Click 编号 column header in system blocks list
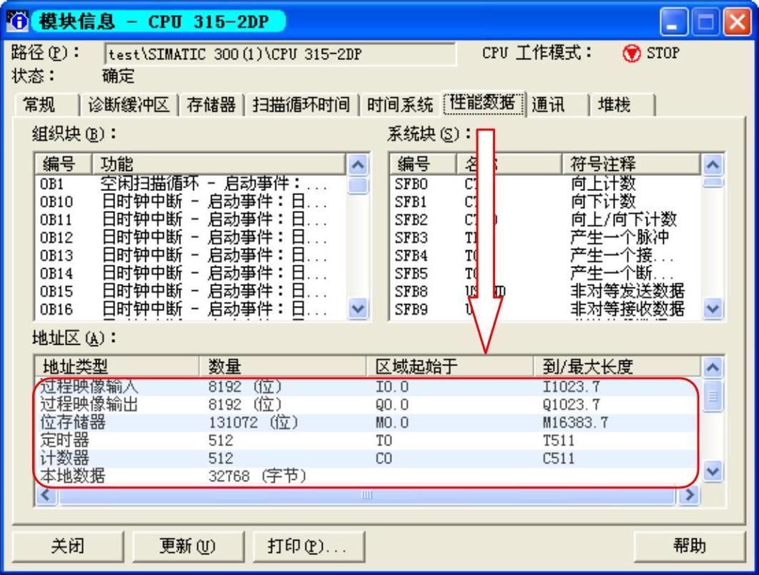 click(x=423, y=164)
